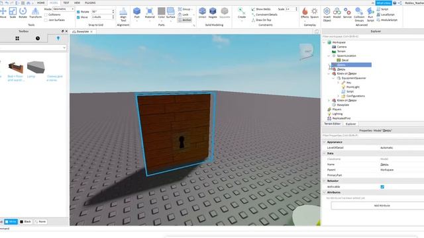
Task: Open the Create constraint tool
Action: tap(241, 13)
